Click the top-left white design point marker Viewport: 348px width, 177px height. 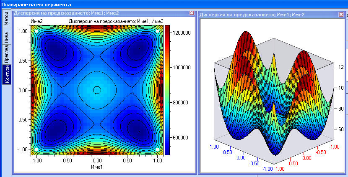click(x=37, y=31)
